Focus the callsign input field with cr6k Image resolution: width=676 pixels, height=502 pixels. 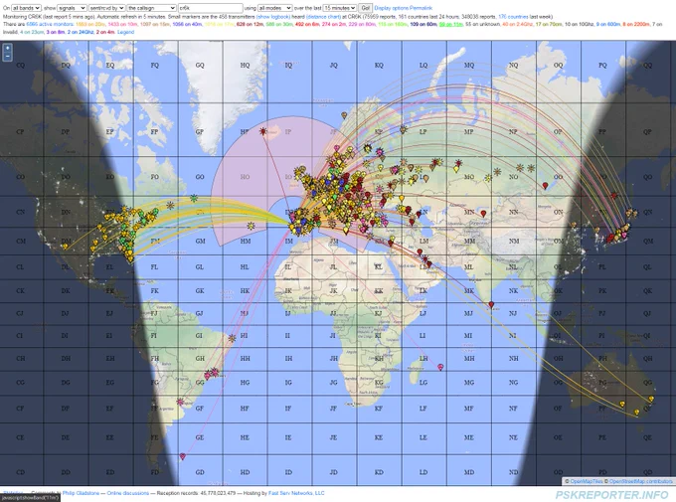(211, 8)
